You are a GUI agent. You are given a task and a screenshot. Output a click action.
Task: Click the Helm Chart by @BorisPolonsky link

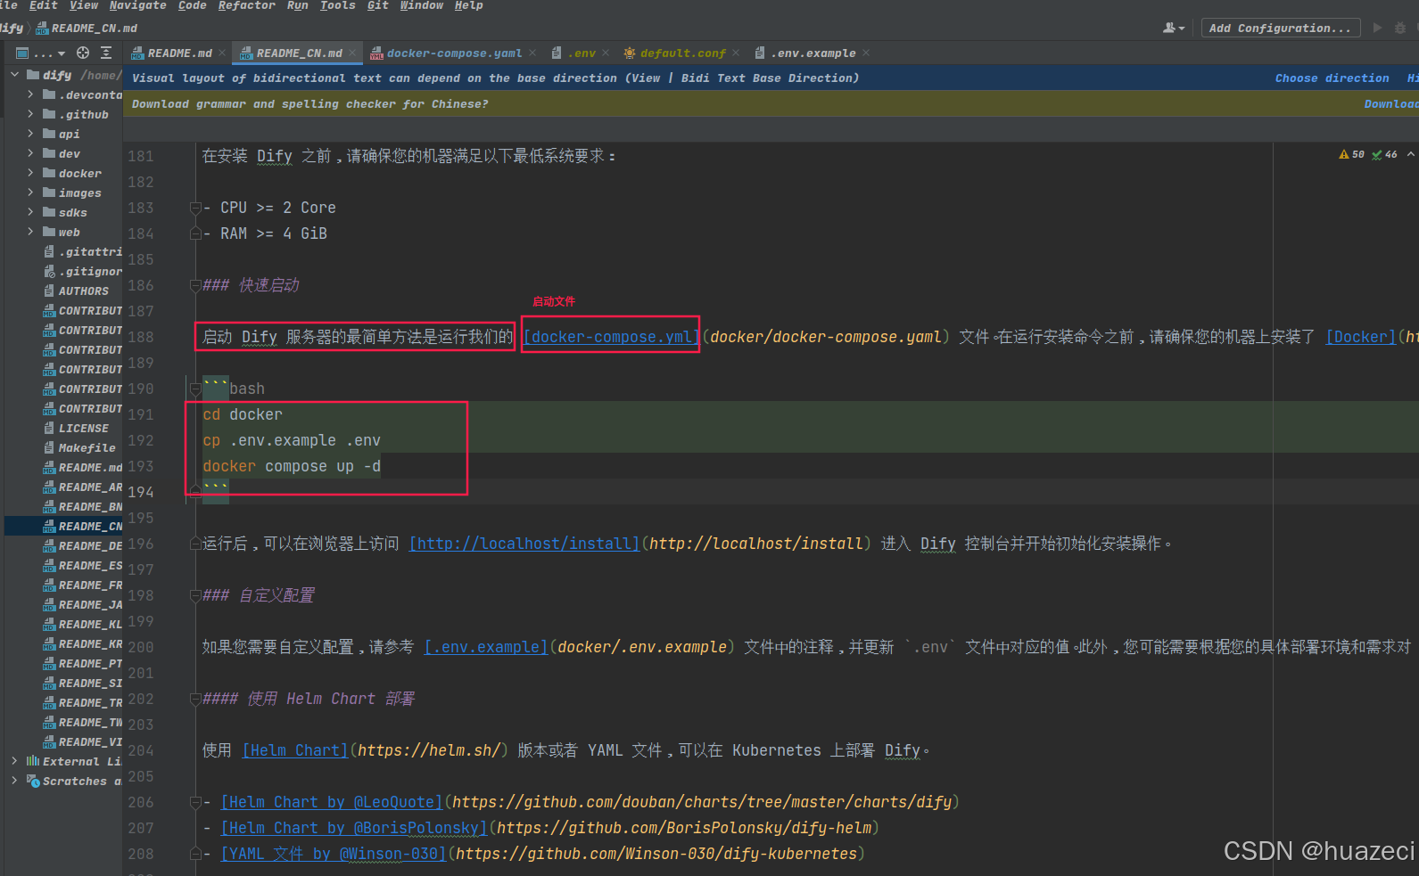tap(354, 828)
